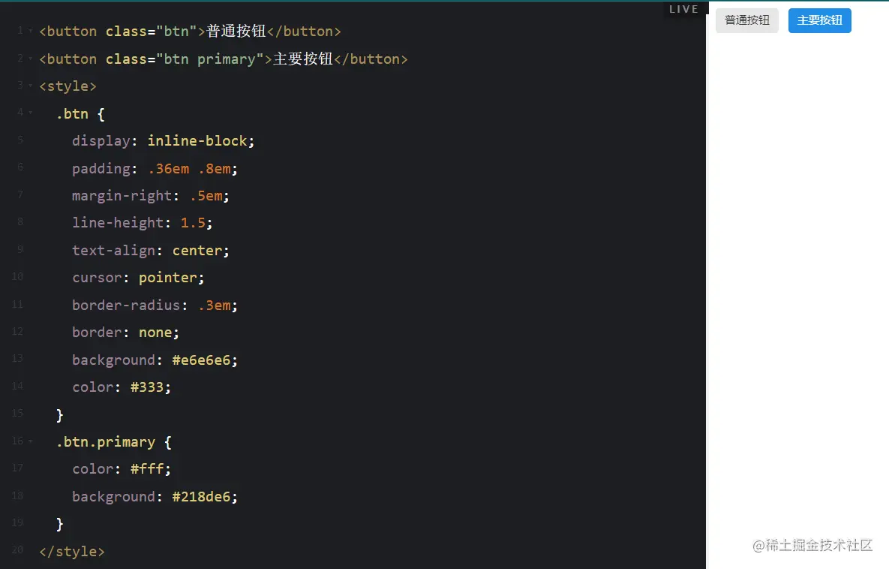Click the blue 主要按钮 preview button
Image resolution: width=889 pixels, height=569 pixels.
[x=819, y=20]
